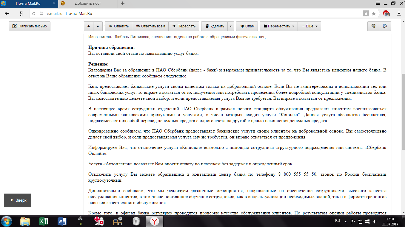This screenshot has width=405, height=229.
Task: Mark the email with Спам button
Action: tap(247, 26)
